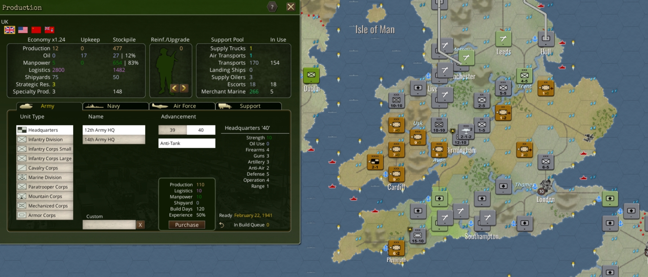
Task: Select the United Kingdom flag icon
Action: point(9,30)
